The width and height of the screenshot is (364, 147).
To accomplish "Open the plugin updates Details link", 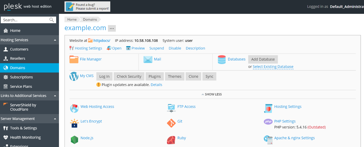I will (x=156, y=85).
